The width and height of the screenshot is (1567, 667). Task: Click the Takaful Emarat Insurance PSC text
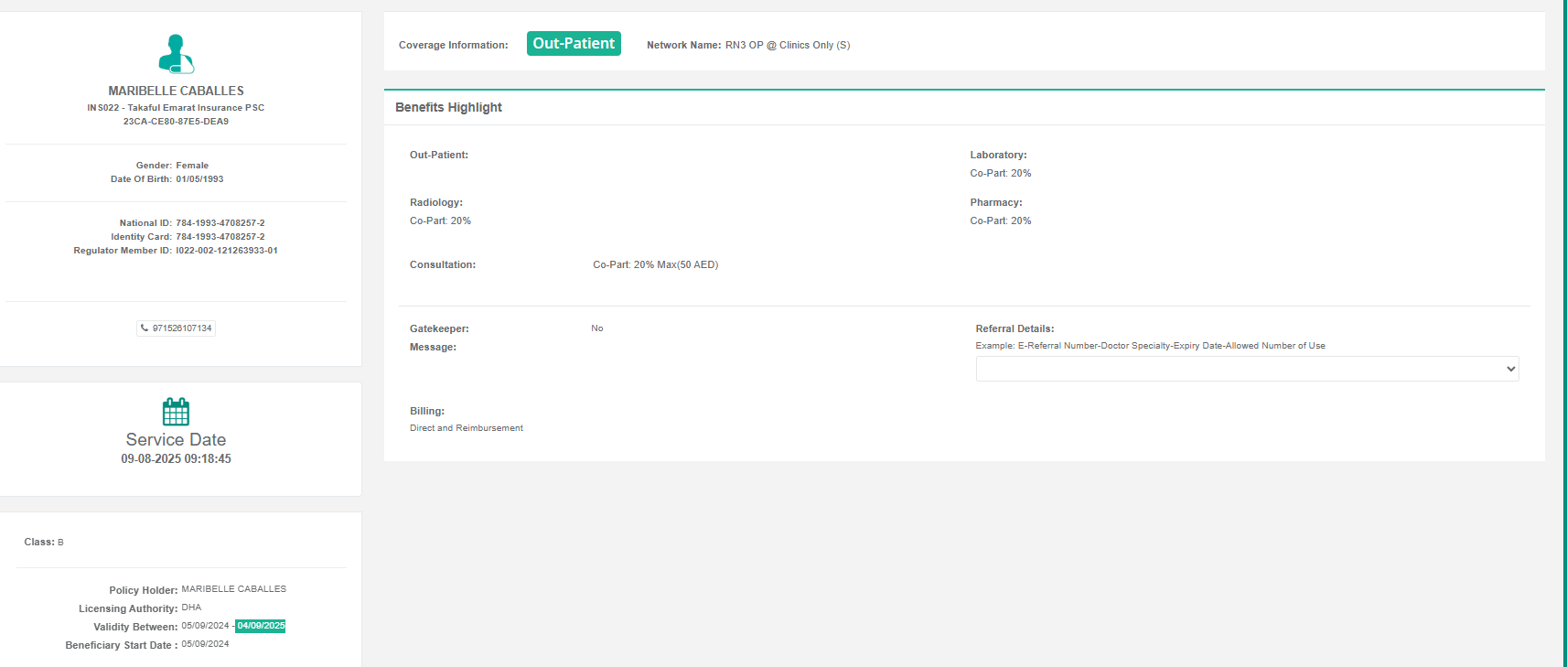coord(196,108)
